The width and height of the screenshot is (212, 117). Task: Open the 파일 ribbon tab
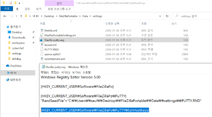pyautogui.click(x=7, y=9)
